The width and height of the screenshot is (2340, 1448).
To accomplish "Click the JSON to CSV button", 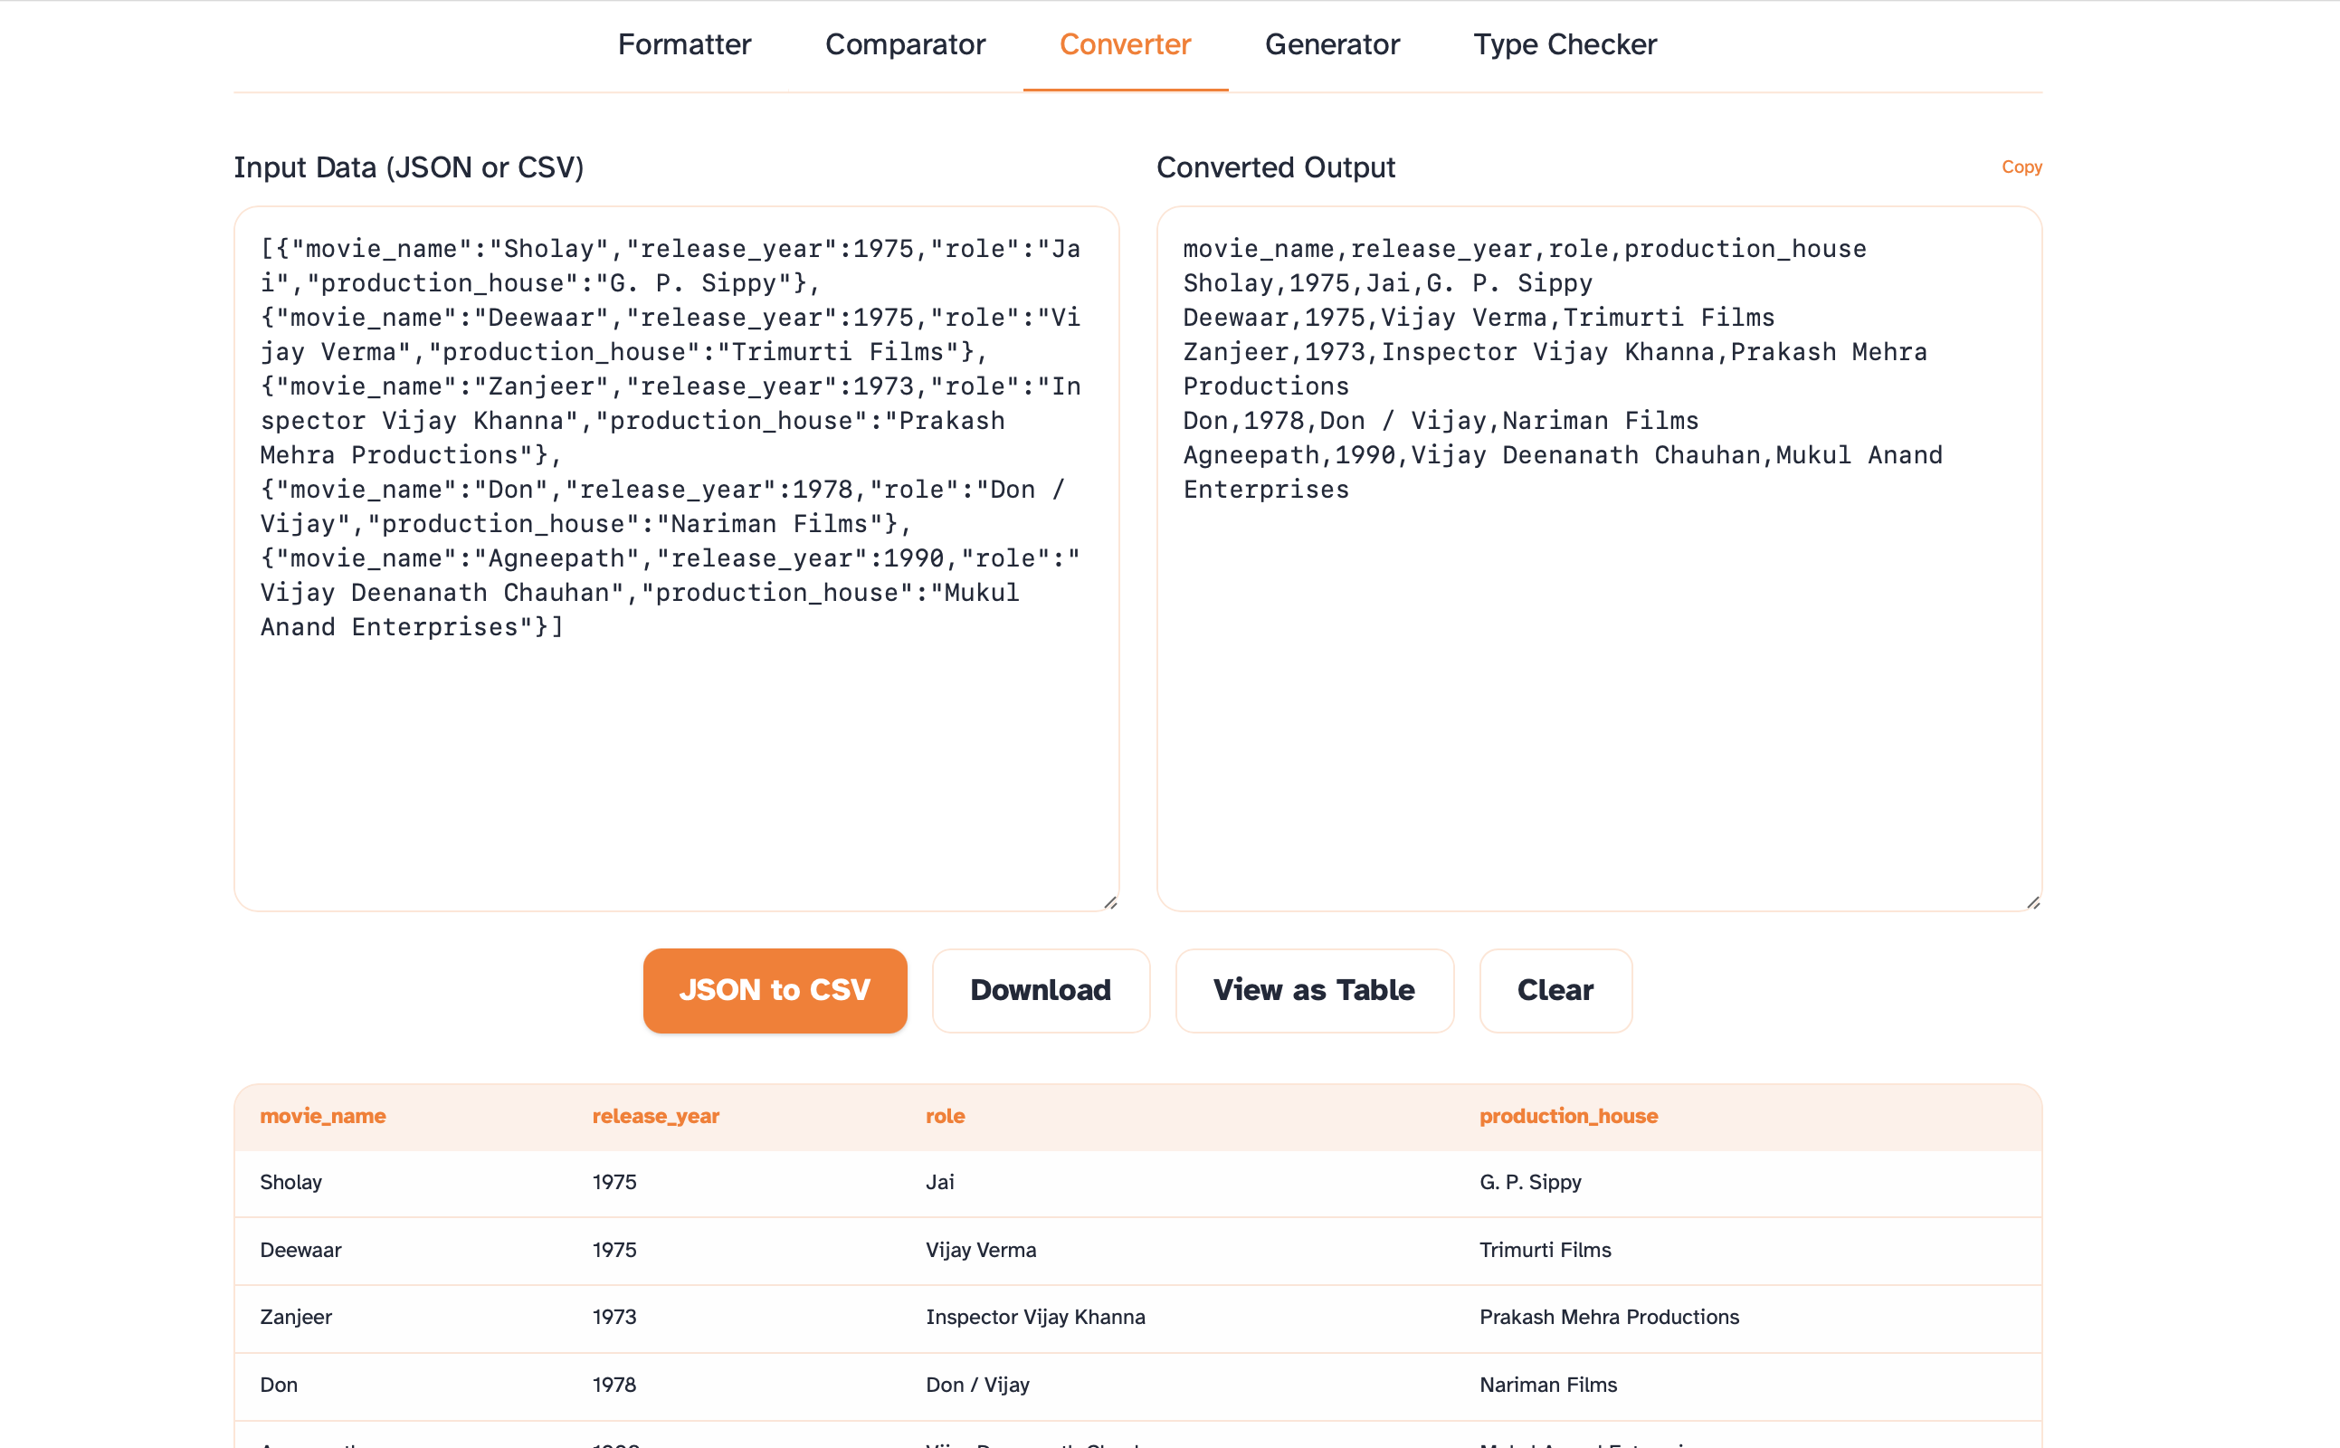I will [x=775, y=990].
